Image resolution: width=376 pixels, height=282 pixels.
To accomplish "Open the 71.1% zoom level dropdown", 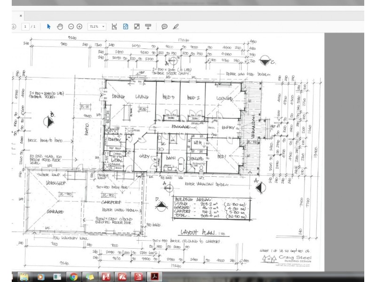I will point(97,27).
